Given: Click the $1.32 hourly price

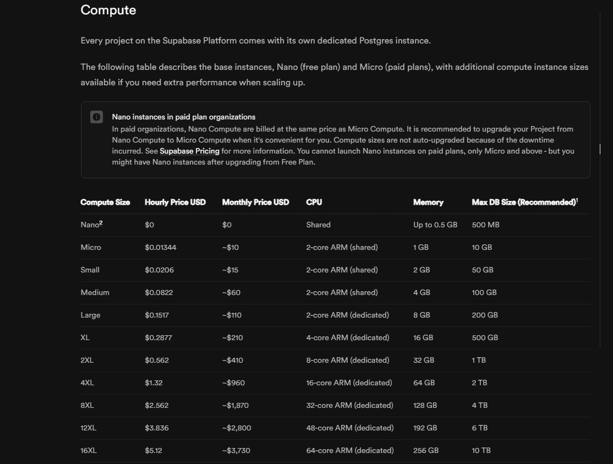Looking at the screenshot, I should (x=154, y=383).
